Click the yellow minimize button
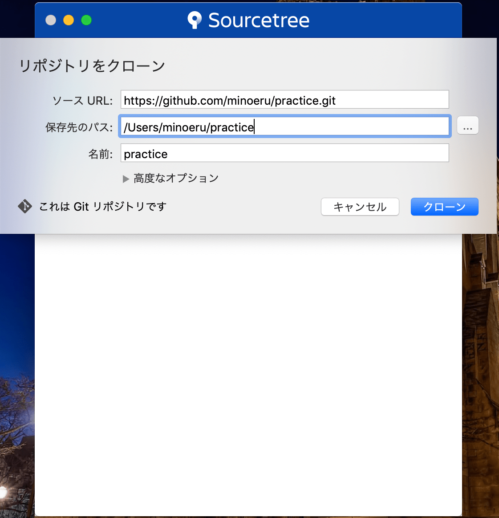The width and height of the screenshot is (499, 518). (x=69, y=20)
